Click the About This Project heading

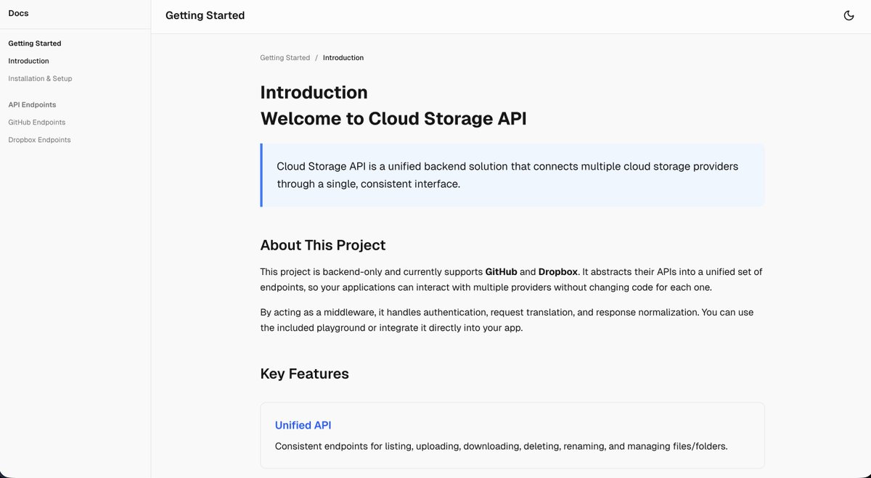[323, 245]
